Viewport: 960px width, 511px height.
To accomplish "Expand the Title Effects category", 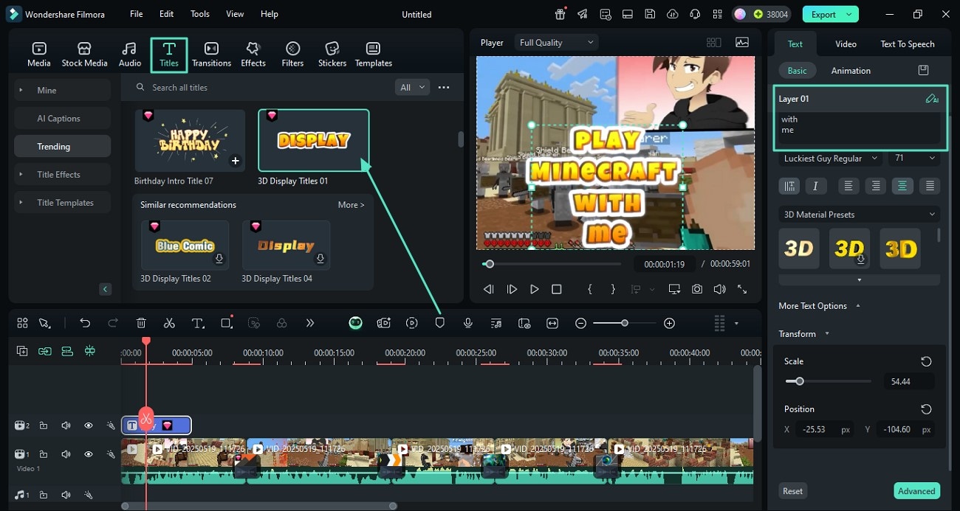I will pos(62,174).
